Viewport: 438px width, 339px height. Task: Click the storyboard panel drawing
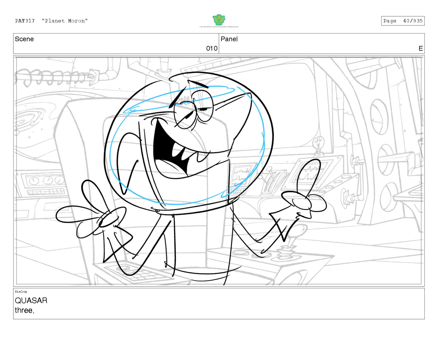(219, 171)
